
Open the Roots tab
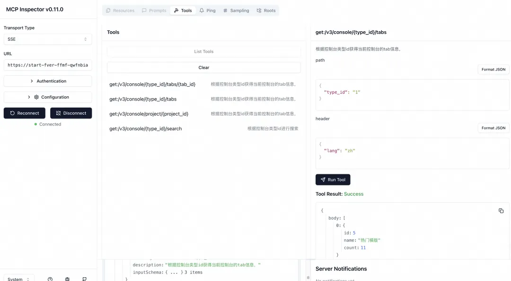[x=266, y=10]
